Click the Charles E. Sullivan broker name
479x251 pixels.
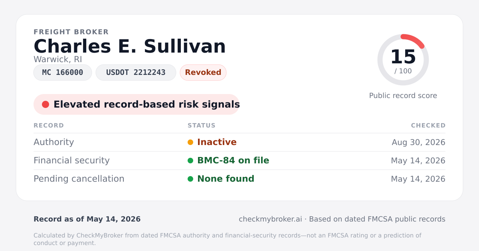click(130, 46)
